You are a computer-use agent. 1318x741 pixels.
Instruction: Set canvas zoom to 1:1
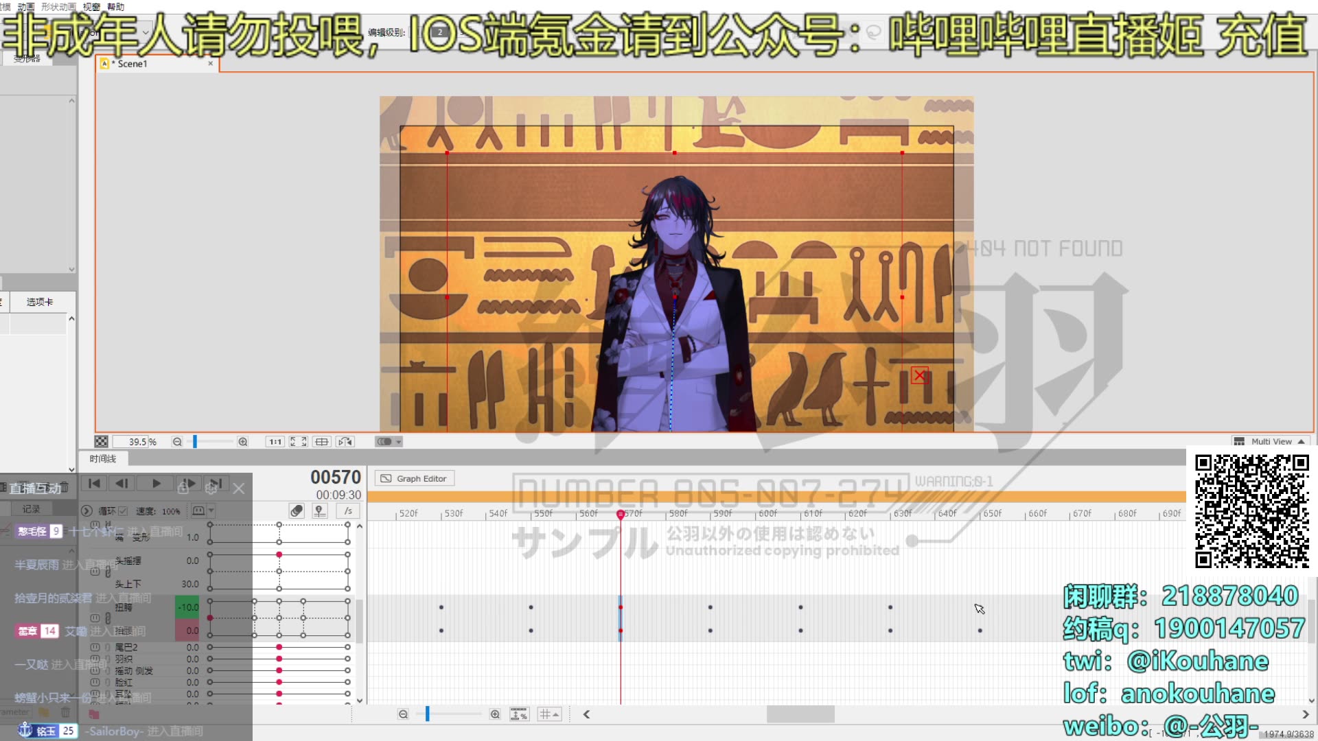coord(275,442)
